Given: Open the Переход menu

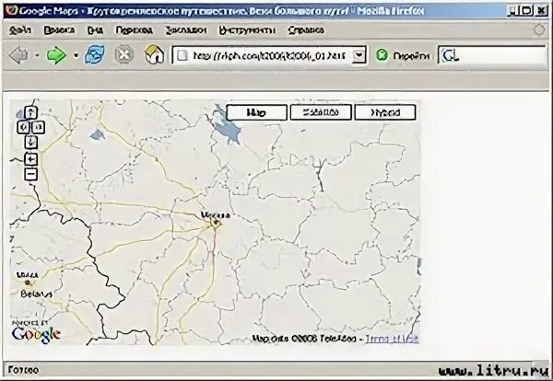Looking at the screenshot, I should [134, 30].
